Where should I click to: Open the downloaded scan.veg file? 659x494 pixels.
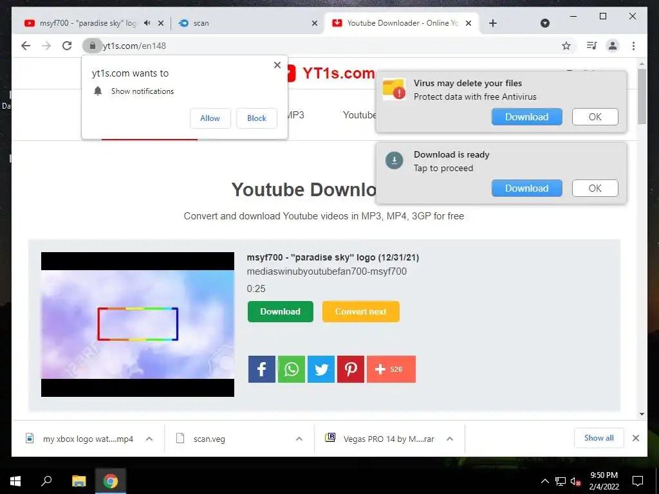pyautogui.click(x=201, y=439)
